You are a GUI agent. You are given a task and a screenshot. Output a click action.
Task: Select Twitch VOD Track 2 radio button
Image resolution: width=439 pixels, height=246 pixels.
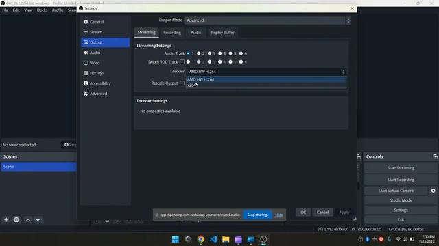tap(198, 61)
